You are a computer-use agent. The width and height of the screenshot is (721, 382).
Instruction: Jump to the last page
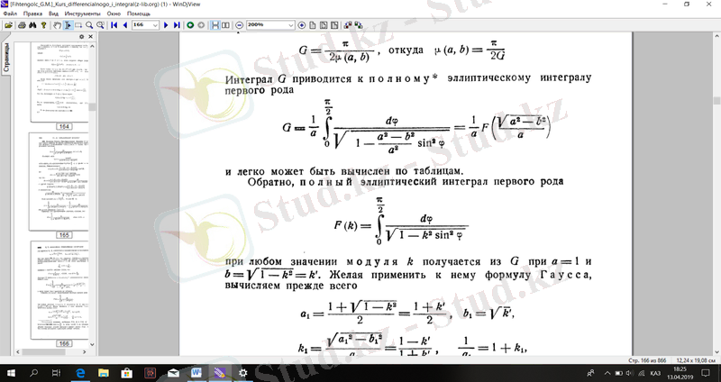coord(177,25)
